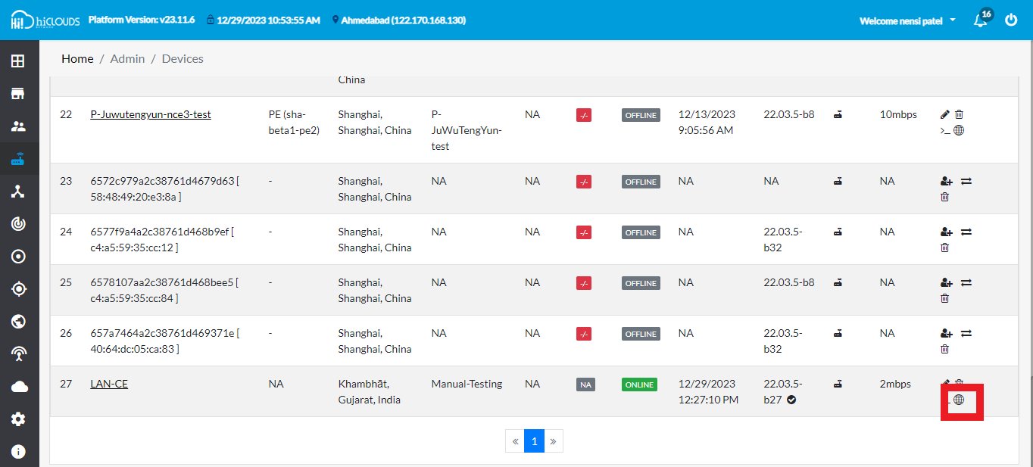Click the verified checkmark beside 22.03.5-b27
1033x467 pixels.
[791, 400]
